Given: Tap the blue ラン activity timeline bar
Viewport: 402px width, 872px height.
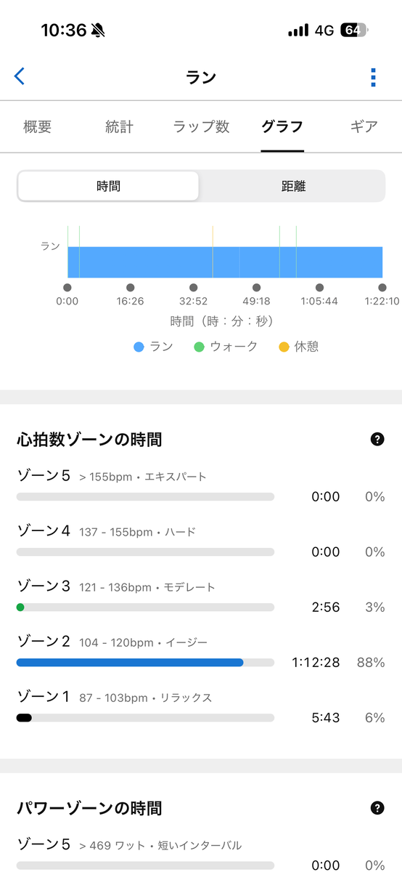Looking at the screenshot, I should click(225, 262).
